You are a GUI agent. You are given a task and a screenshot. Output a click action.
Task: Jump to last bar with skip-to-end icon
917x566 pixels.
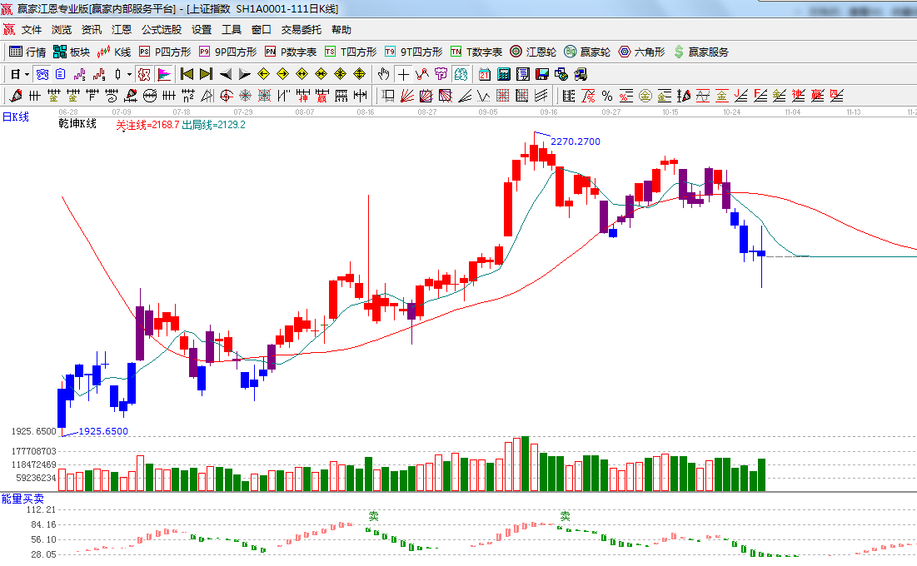click(x=206, y=74)
